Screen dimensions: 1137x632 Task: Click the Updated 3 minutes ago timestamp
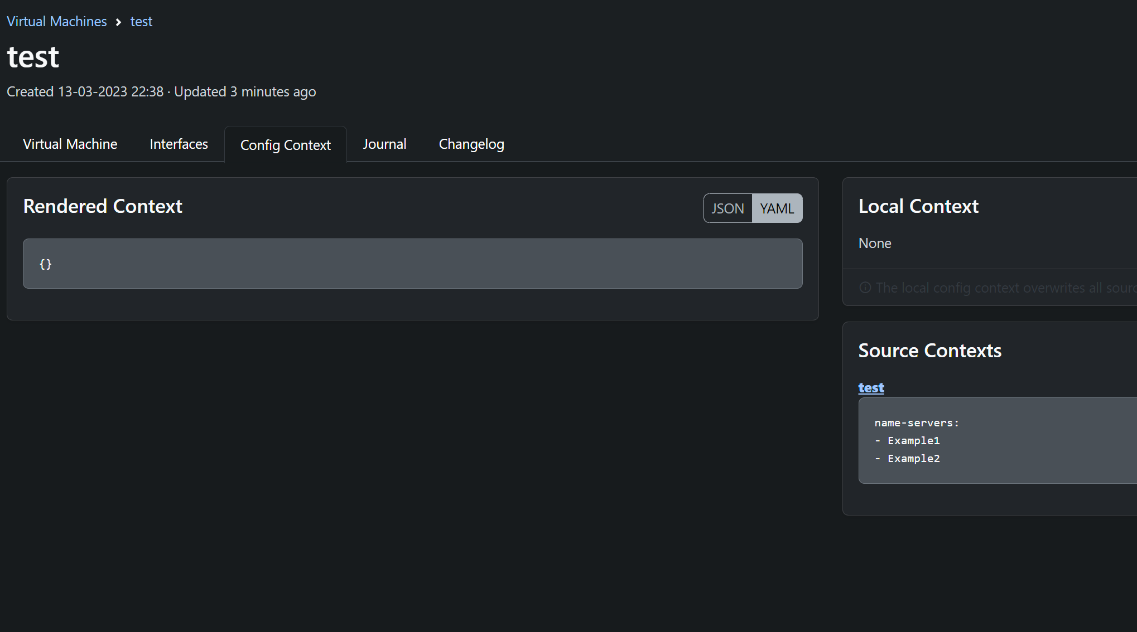tap(245, 91)
